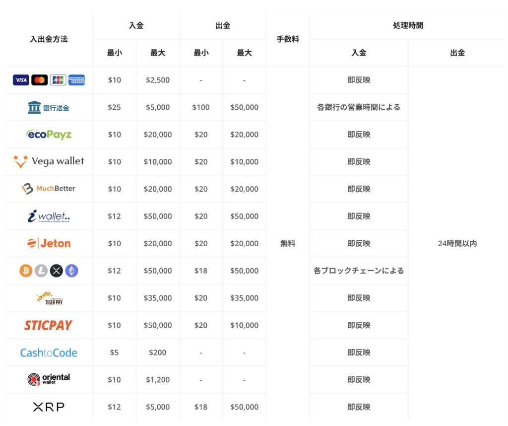Click the top 入金 header above 最小 and 最大
The image size is (508, 426).
(136, 26)
